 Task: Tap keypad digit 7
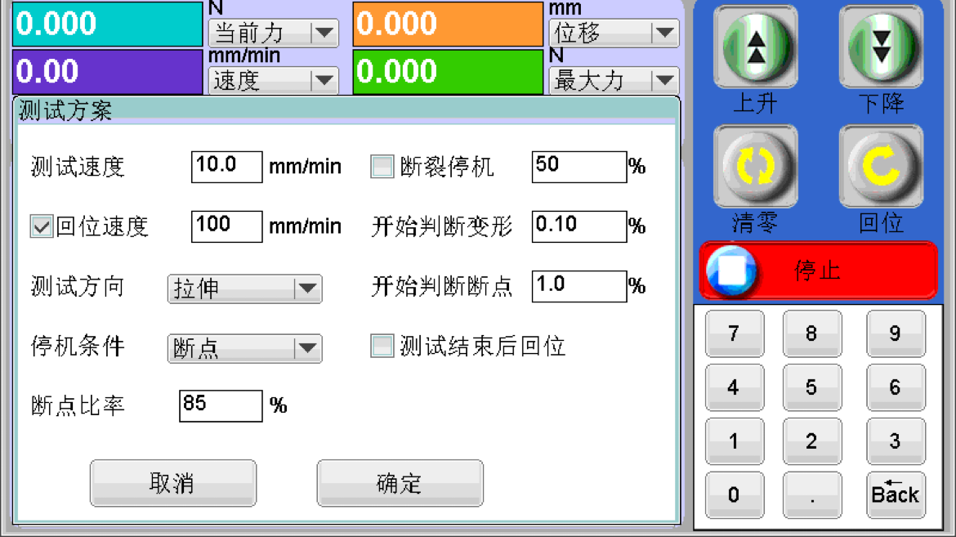pos(734,333)
